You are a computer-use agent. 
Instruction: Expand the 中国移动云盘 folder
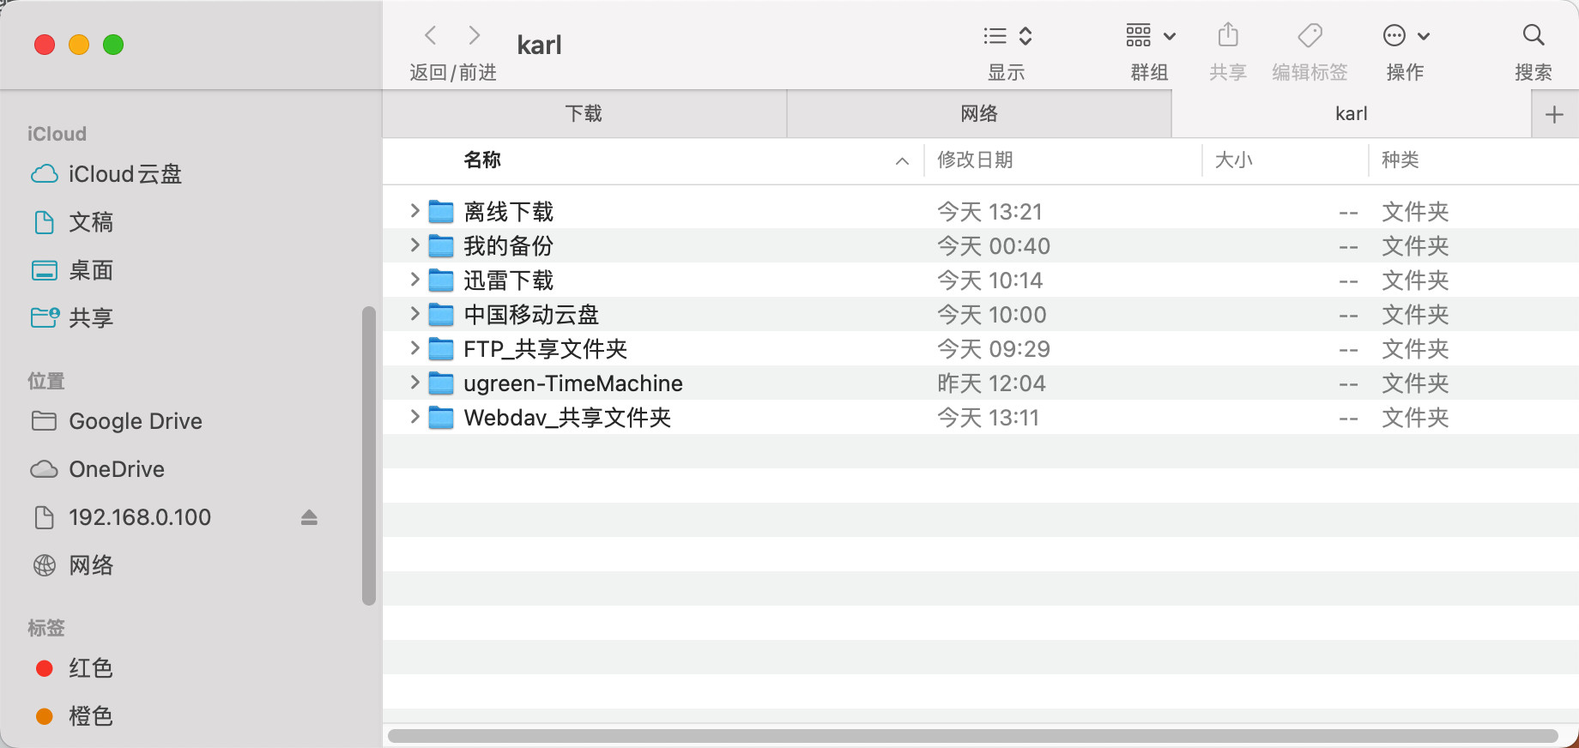click(414, 314)
